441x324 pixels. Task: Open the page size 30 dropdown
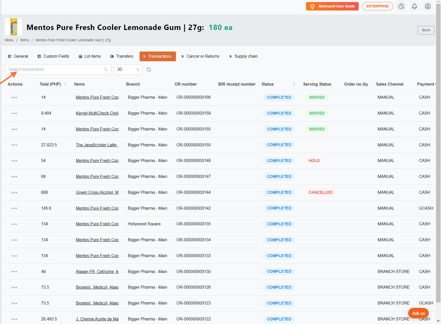128,69
